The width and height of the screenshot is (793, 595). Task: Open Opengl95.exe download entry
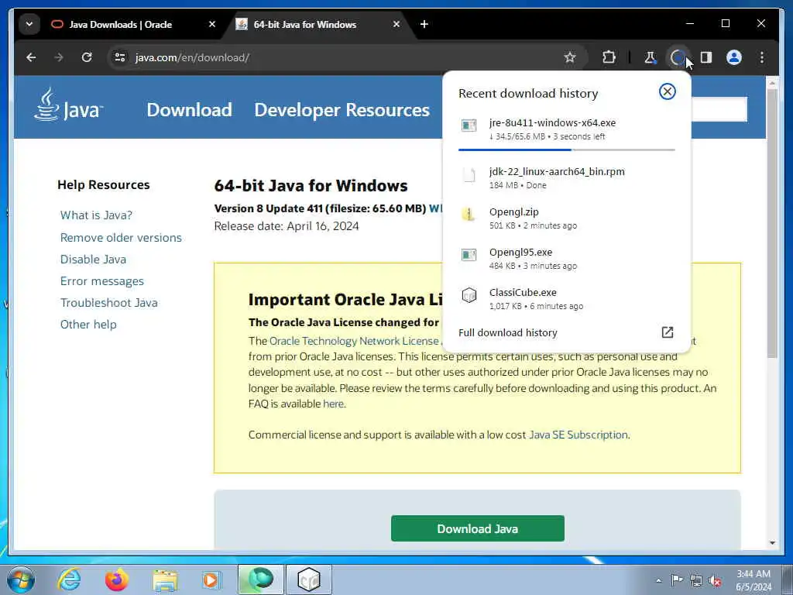[x=566, y=259]
